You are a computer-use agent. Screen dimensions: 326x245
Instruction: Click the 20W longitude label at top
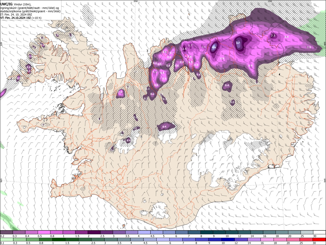point(135,1)
